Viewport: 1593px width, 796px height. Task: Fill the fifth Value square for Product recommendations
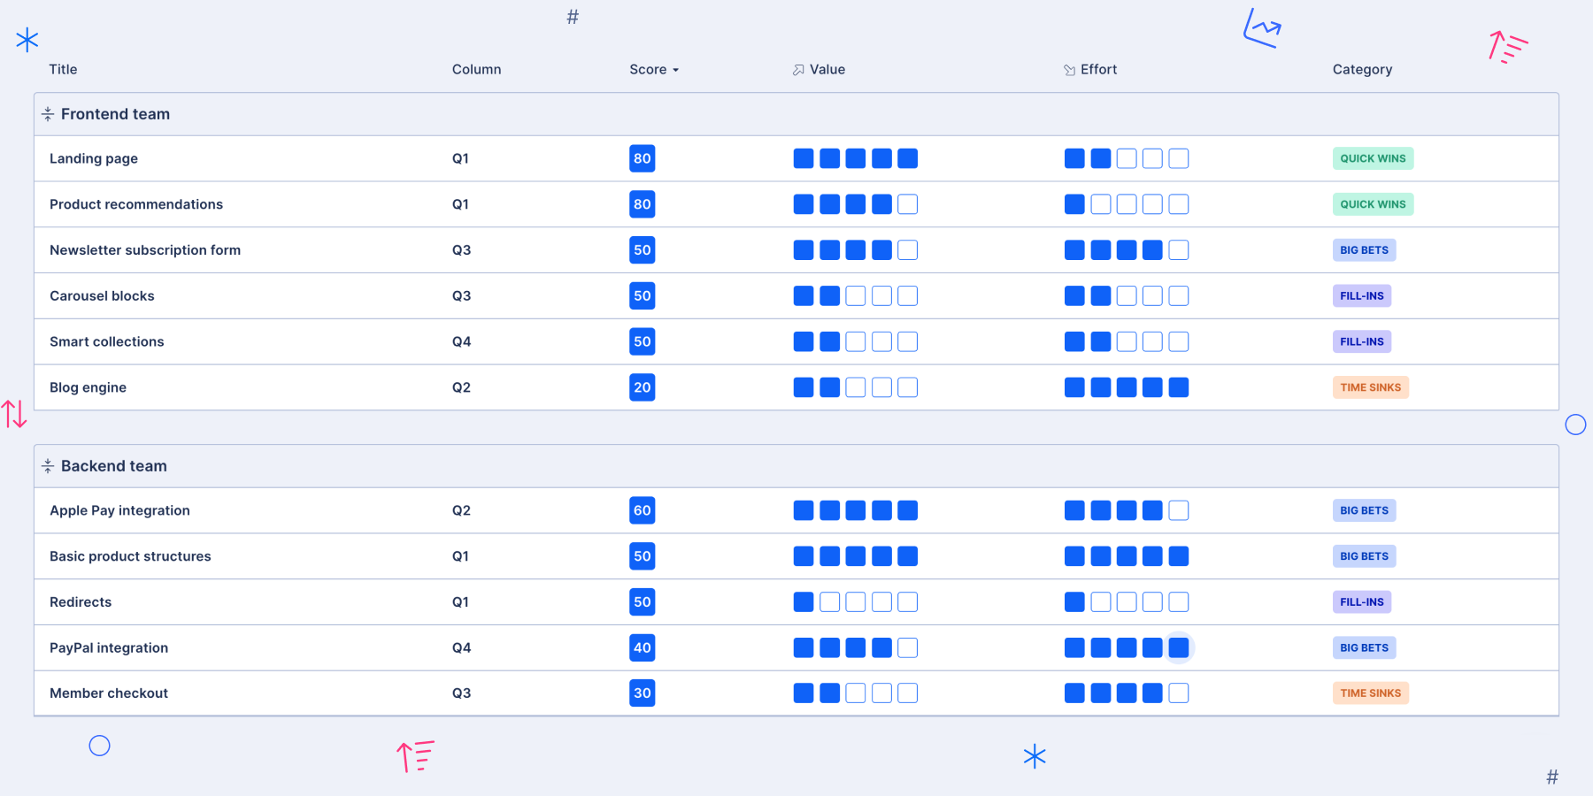(907, 204)
